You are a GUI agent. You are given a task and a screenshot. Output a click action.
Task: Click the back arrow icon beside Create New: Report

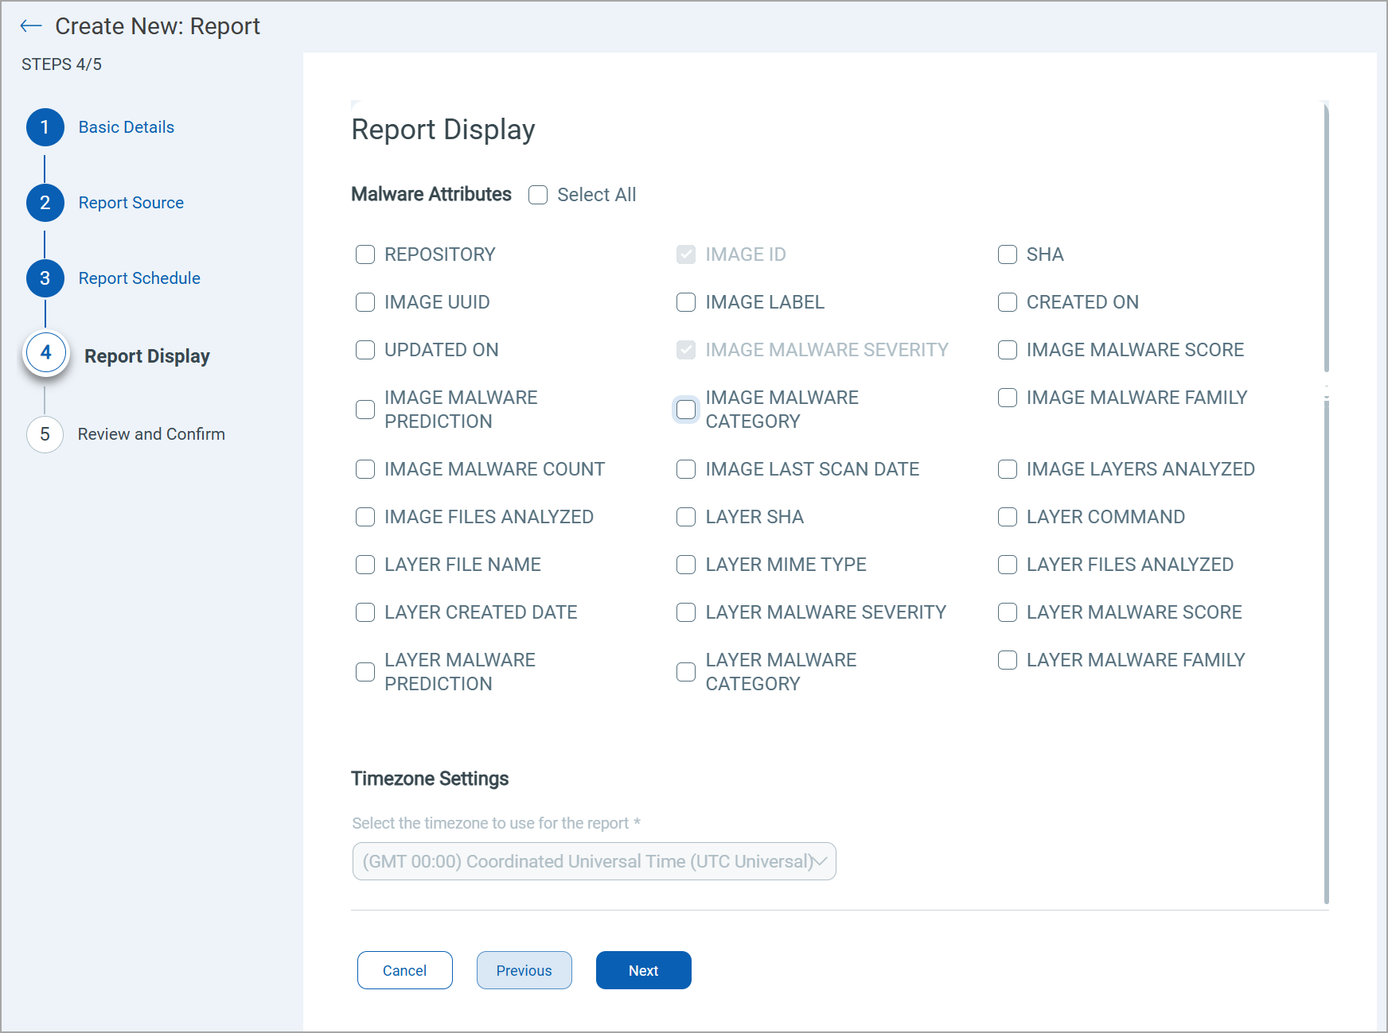(x=31, y=26)
